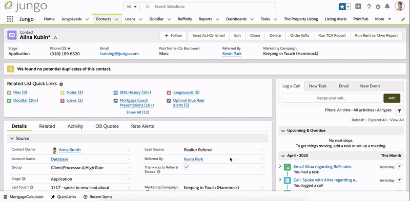410x201 pixels.
Task: Click the change owner icon beside Anna Smith
Action: coord(129,150)
